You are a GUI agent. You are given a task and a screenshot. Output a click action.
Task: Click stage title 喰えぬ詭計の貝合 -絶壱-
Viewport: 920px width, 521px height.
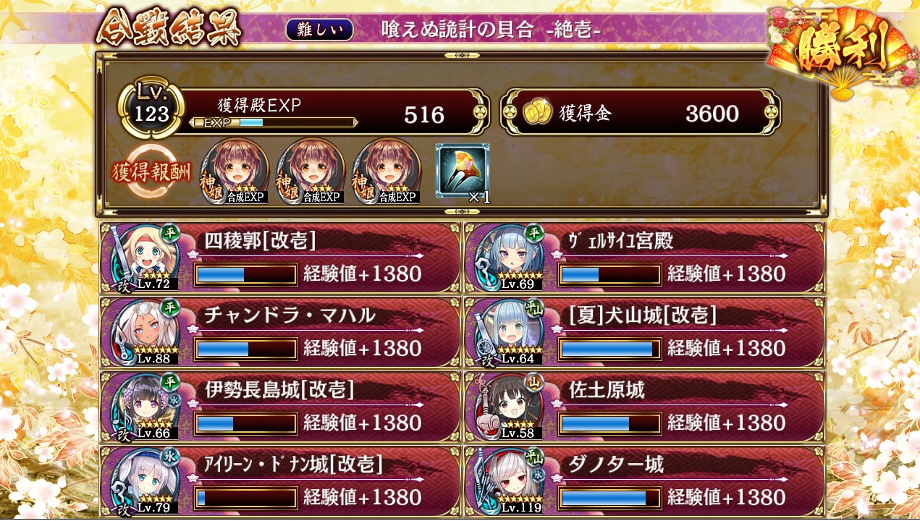(491, 30)
